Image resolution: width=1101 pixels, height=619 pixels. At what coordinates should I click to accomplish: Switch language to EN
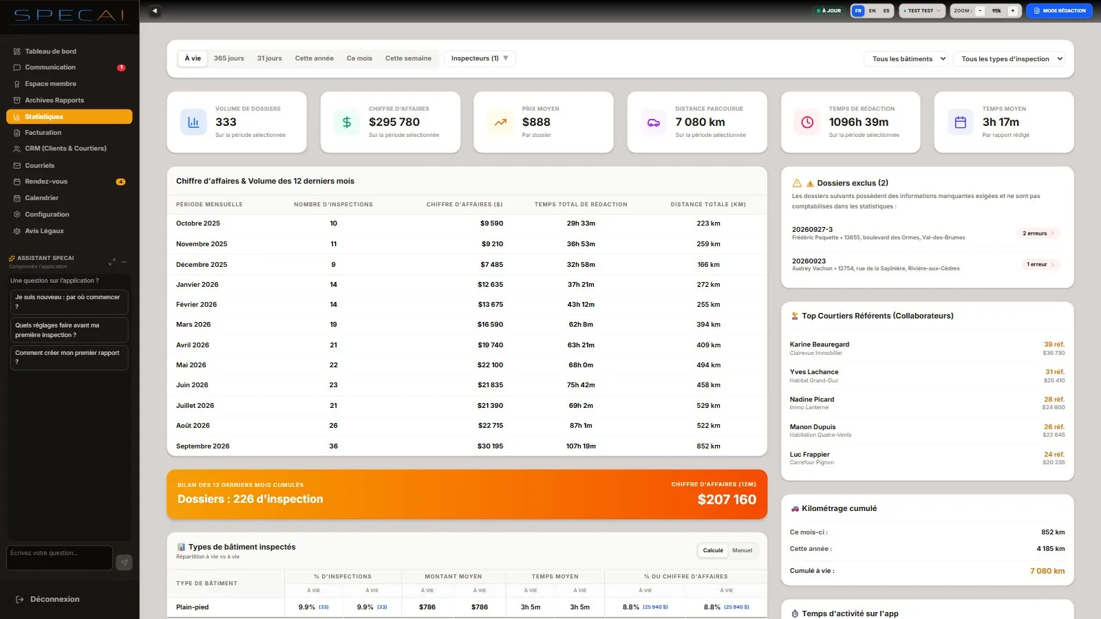[x=872, y=11]
